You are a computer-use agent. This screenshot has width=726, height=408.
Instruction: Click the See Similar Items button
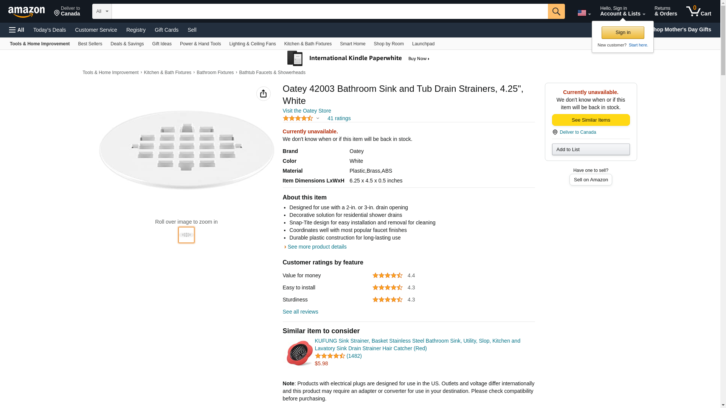591,120
